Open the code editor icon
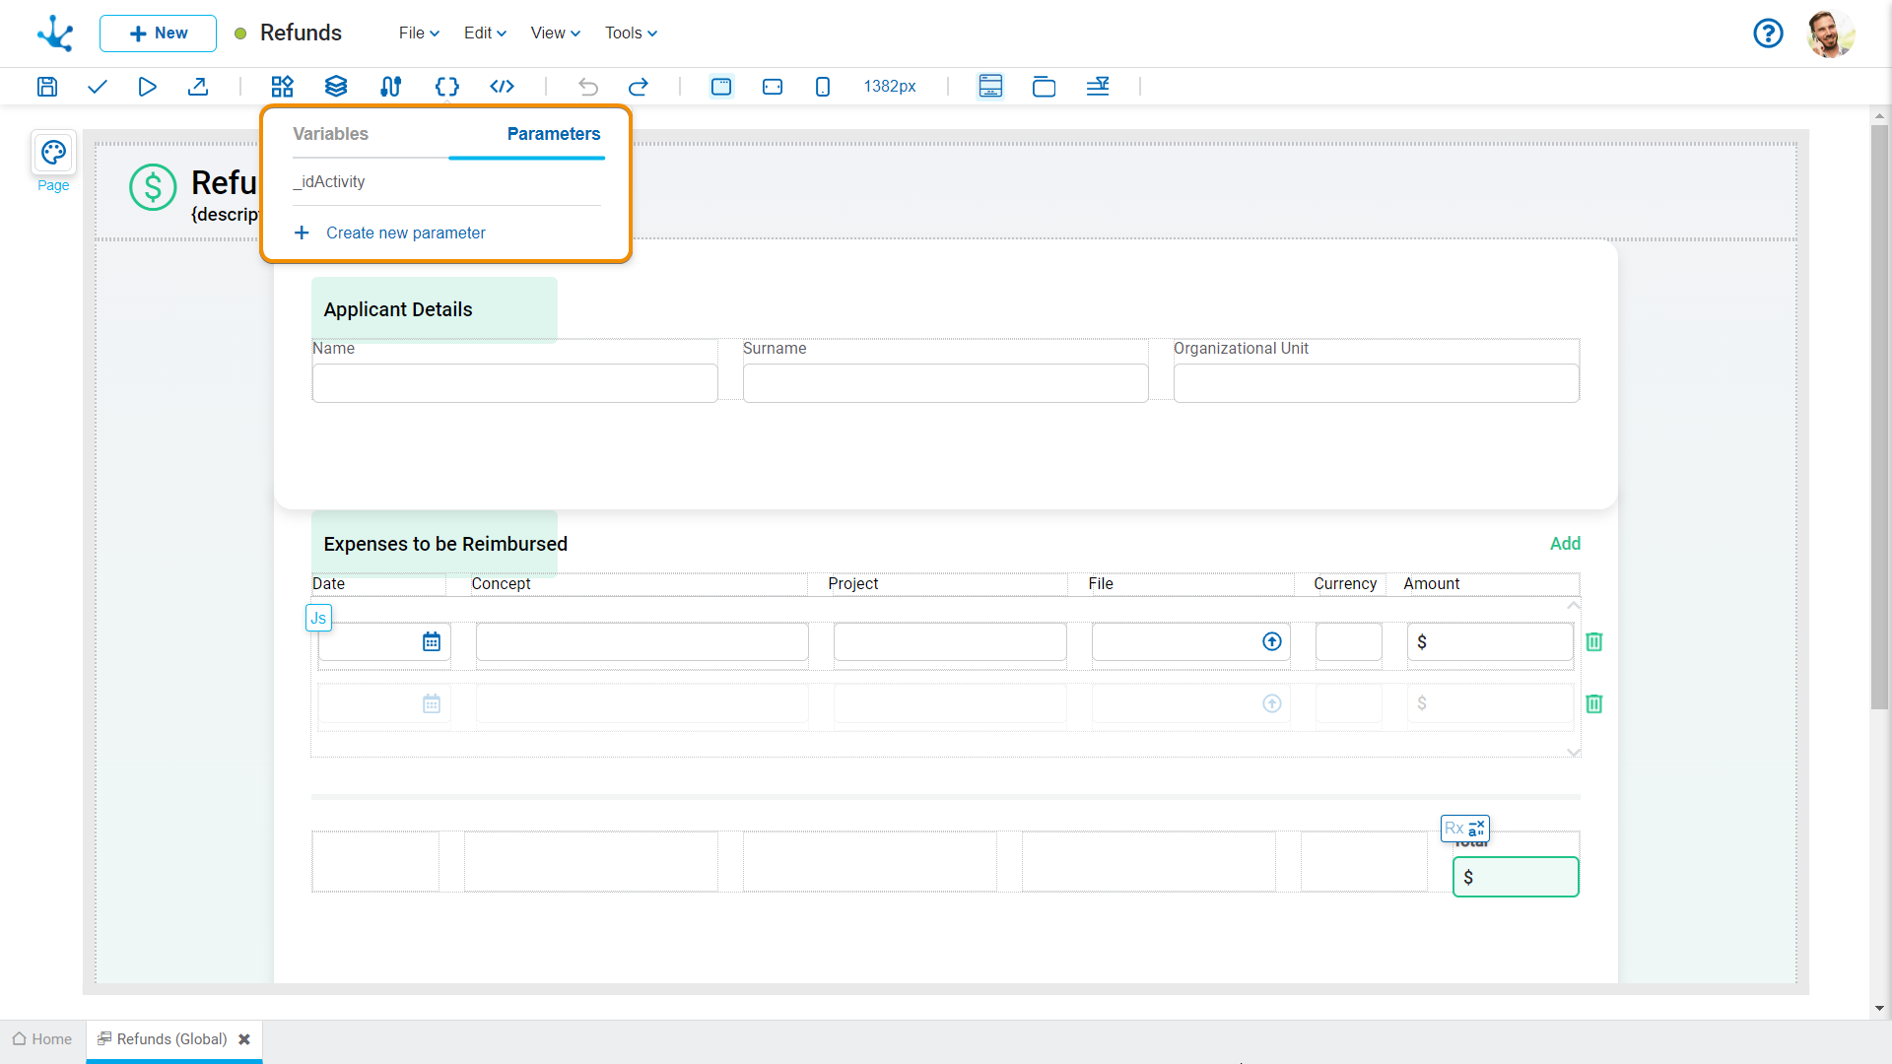The width and height of the screenshot is (1892, 1064). [x=502, y=87]
